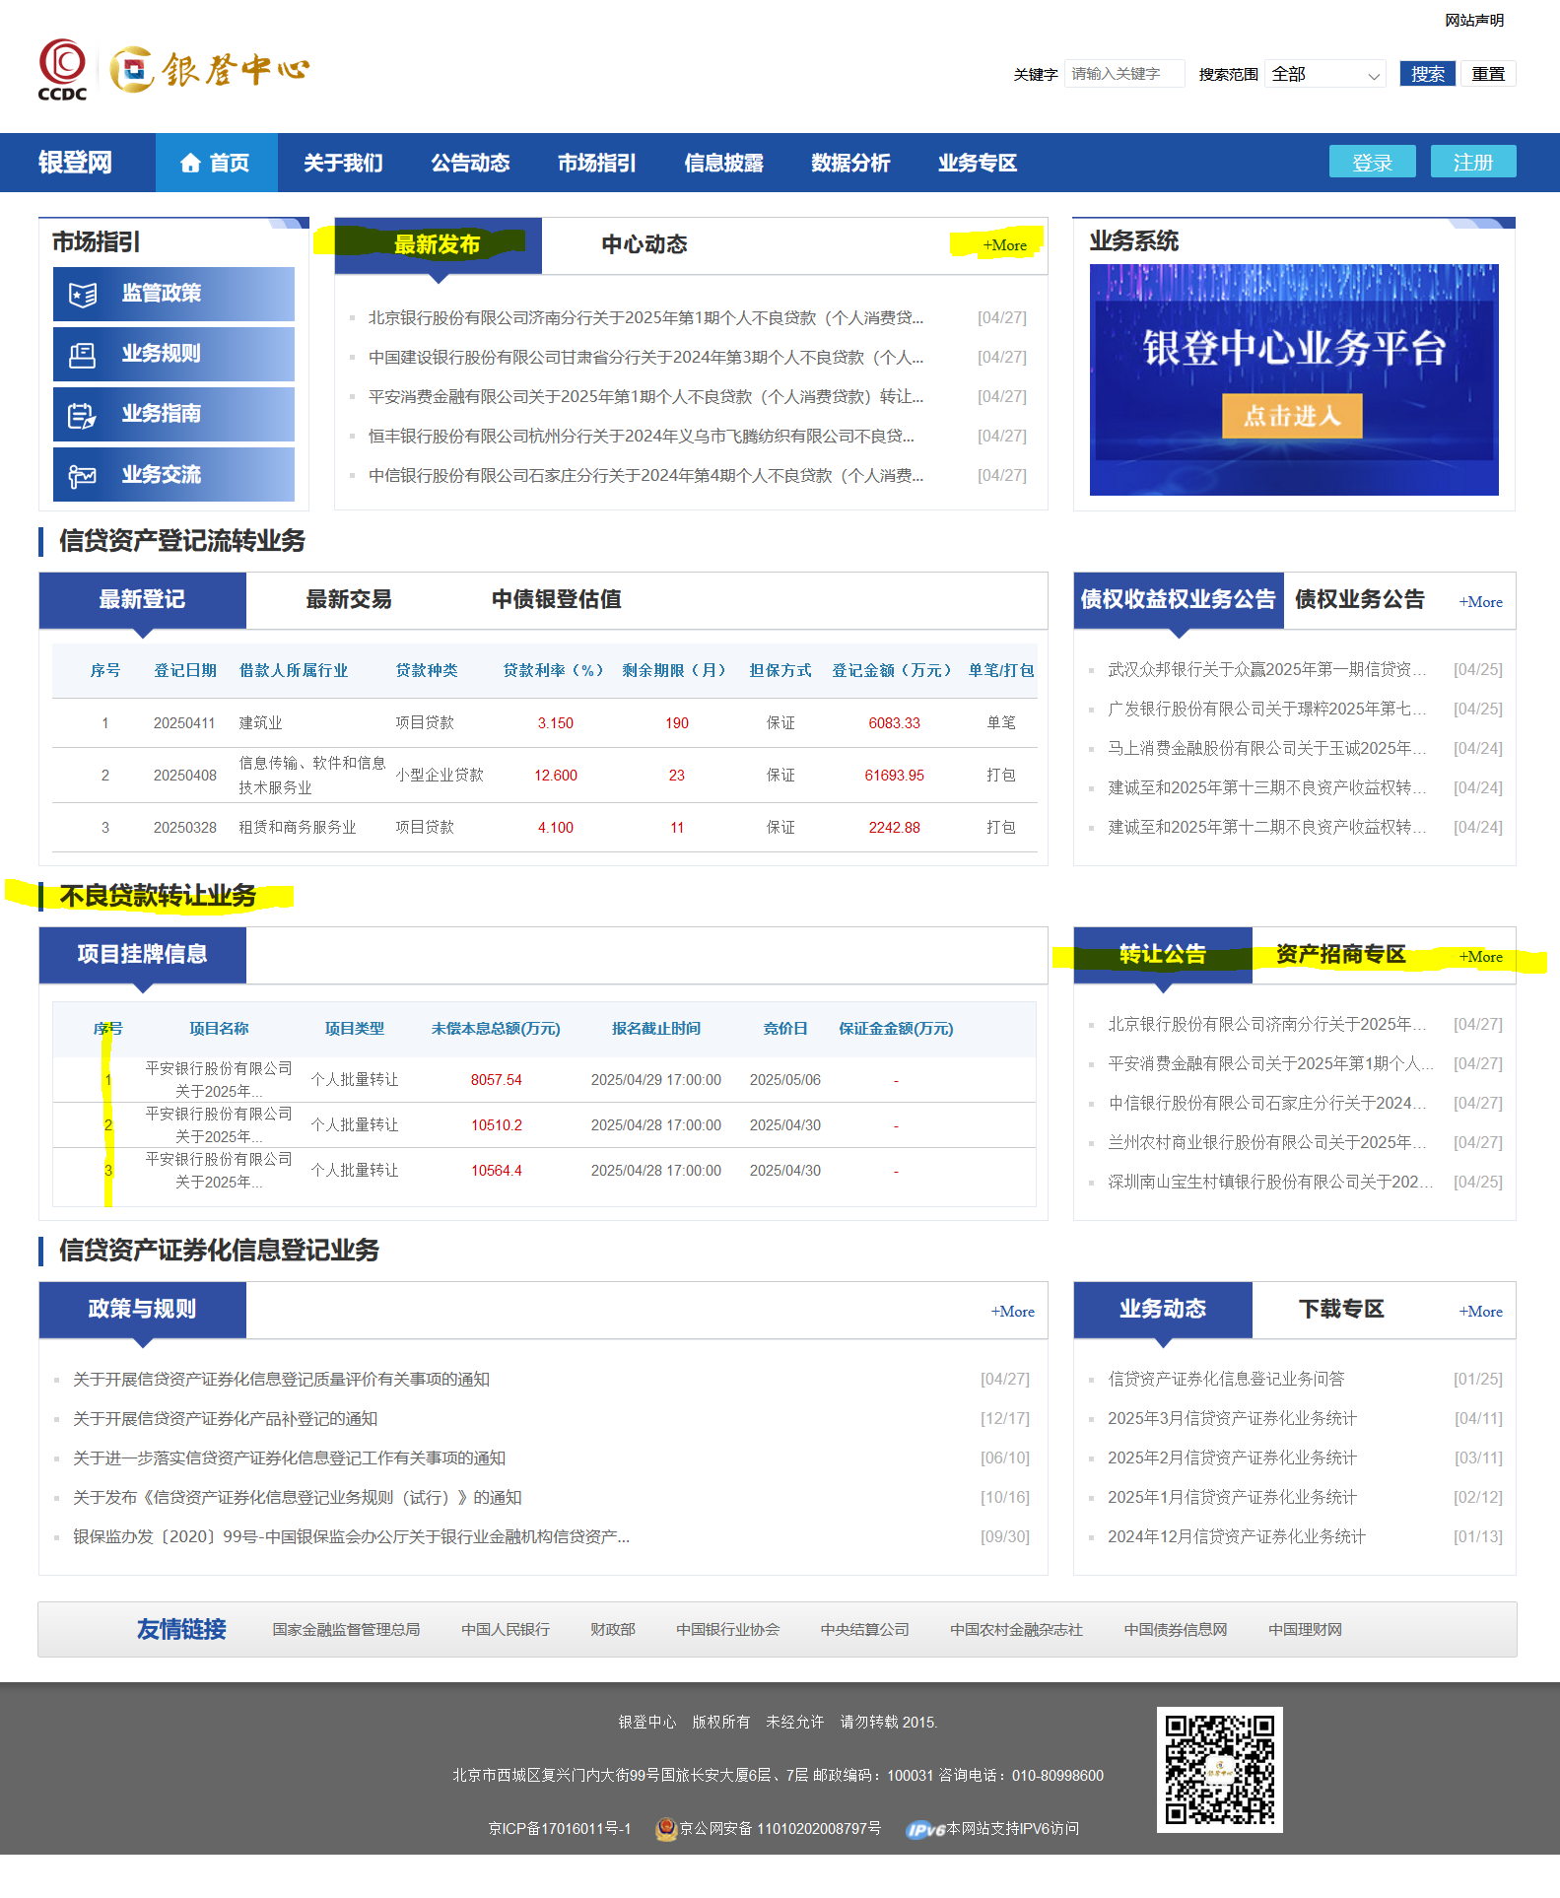Open the 中国农村金融杂志社 friendly link
The height and width of the screenshot is (1898, 1560).
1016,1630
